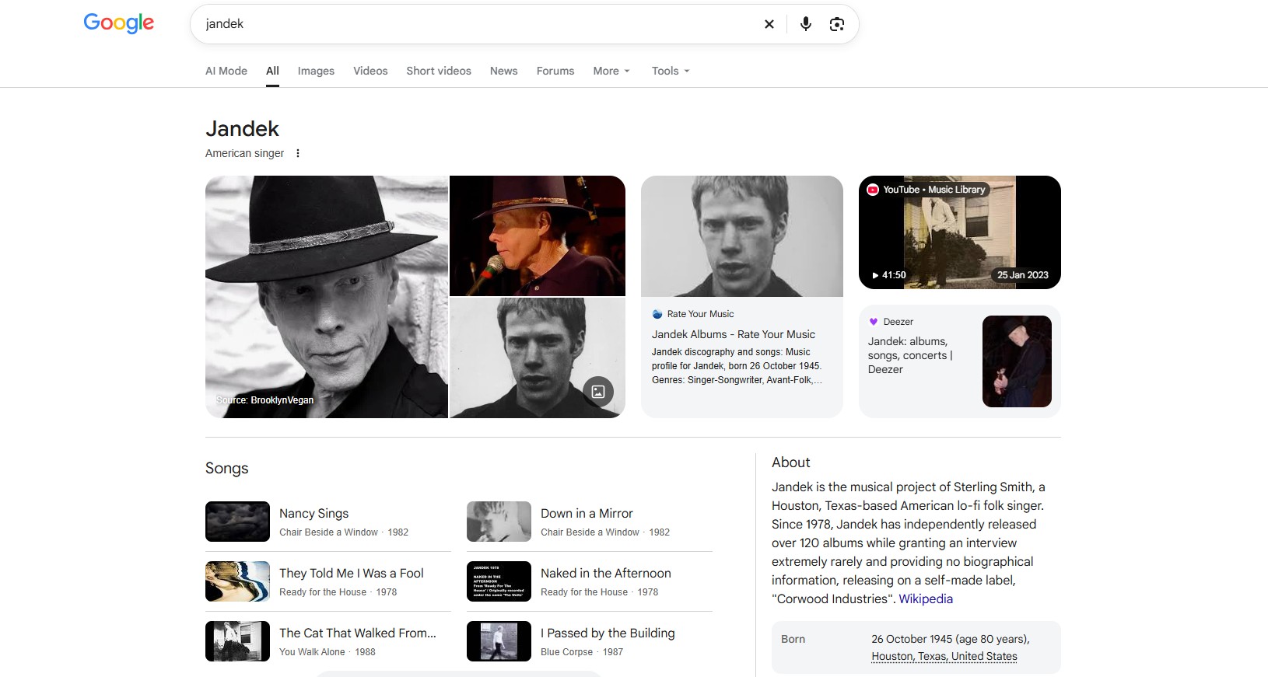Select the song Nancy Sings
The height and width of the screenshot is (677, 1268).
click(x=313, y=513)
